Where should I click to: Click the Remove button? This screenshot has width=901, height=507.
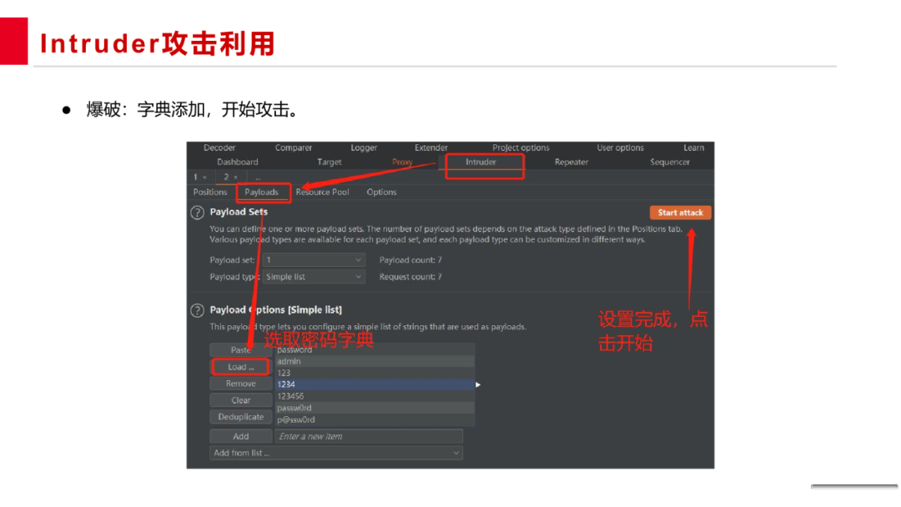click(241, 383)
